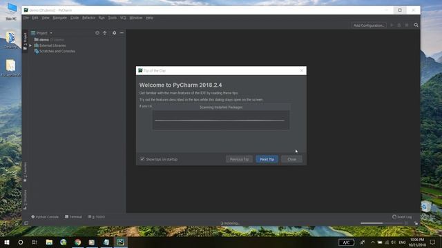Image resolution: width=442 pixels, height=248 pixels.
Task: Open Task View on the taskbar
Action: point(35,242)
